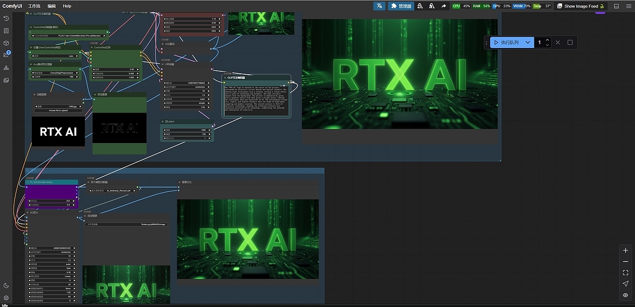
Task: Click the Temp monitor
Action: tap(542, 6)
